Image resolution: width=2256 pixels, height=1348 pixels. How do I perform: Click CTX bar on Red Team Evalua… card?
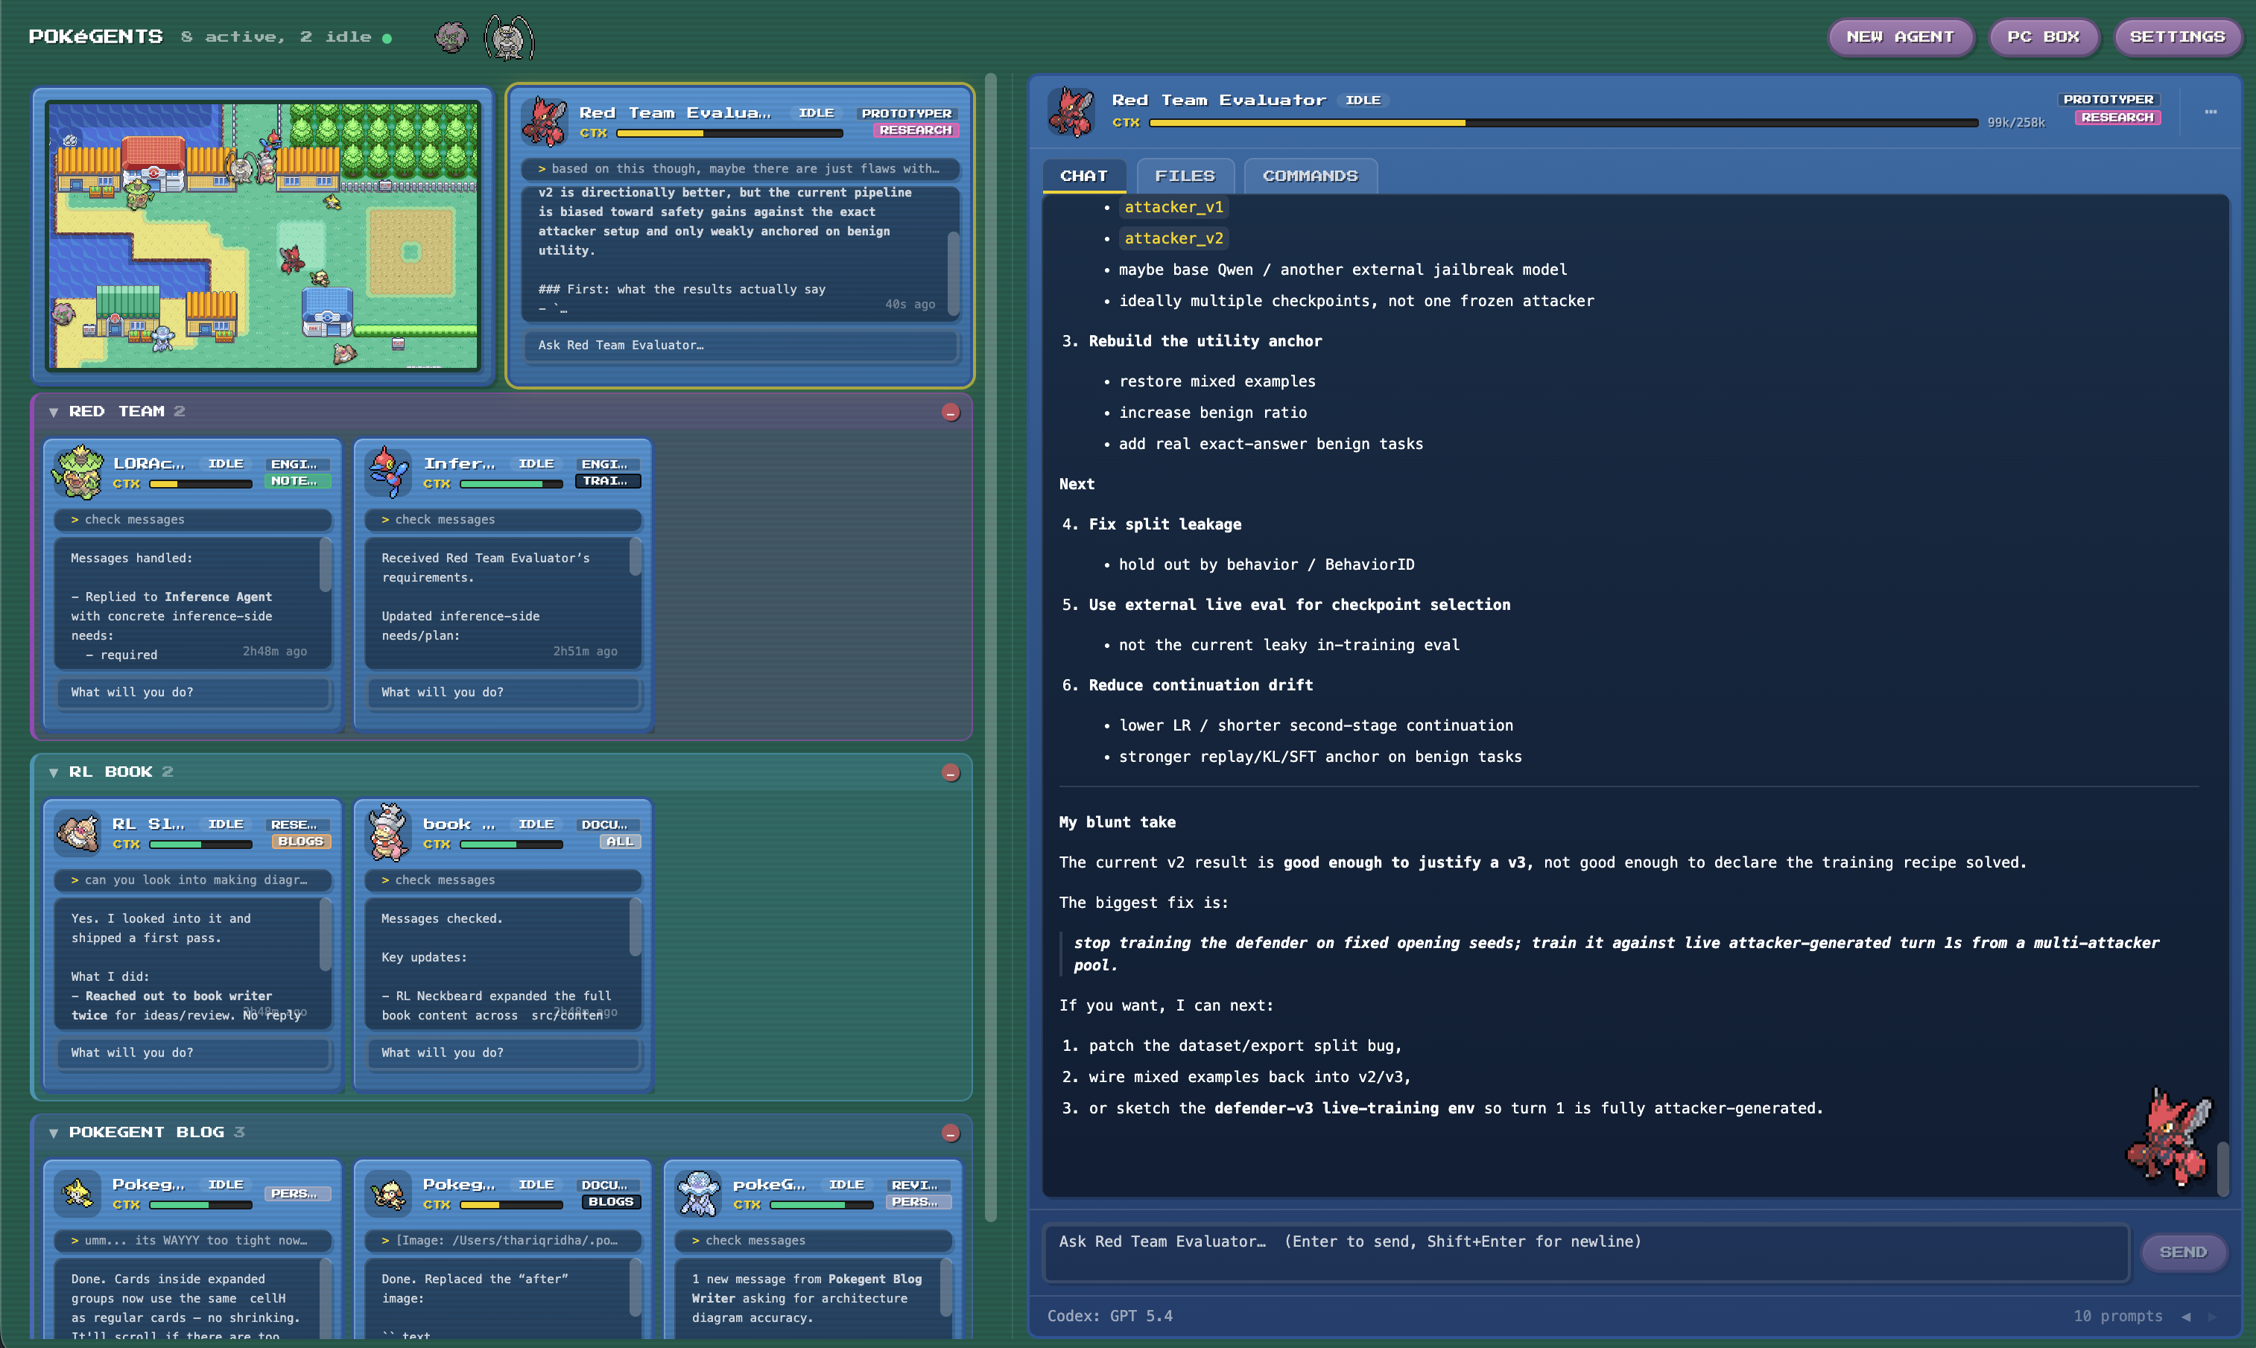tap(729, 133)
